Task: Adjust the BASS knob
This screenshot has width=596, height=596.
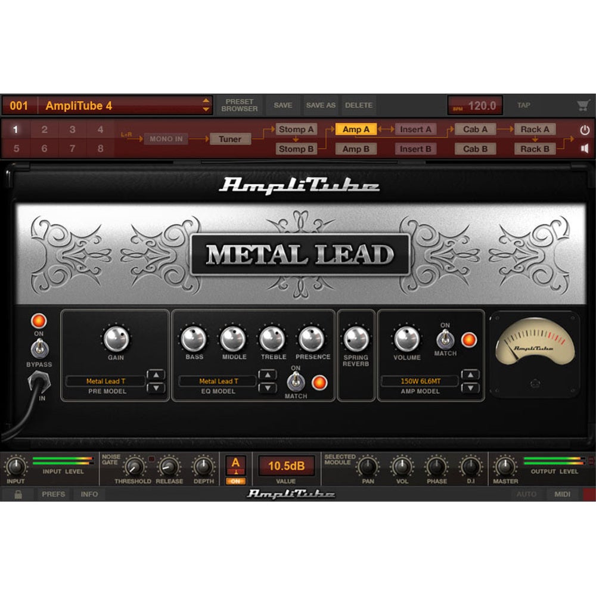Action: coord(194,339)
